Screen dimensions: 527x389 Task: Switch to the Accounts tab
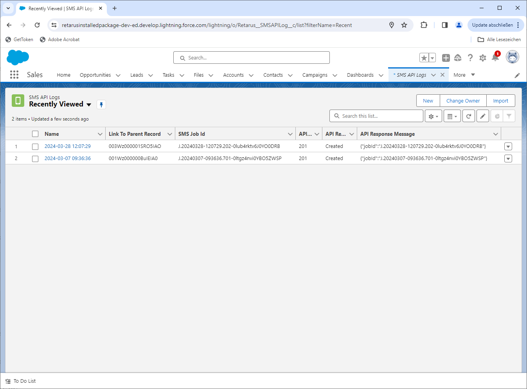tap(233, 75)
